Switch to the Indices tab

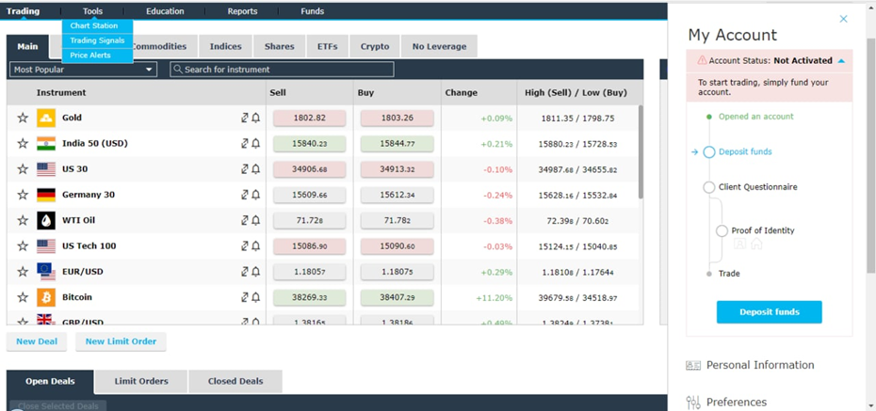click(x=226, y=47)
